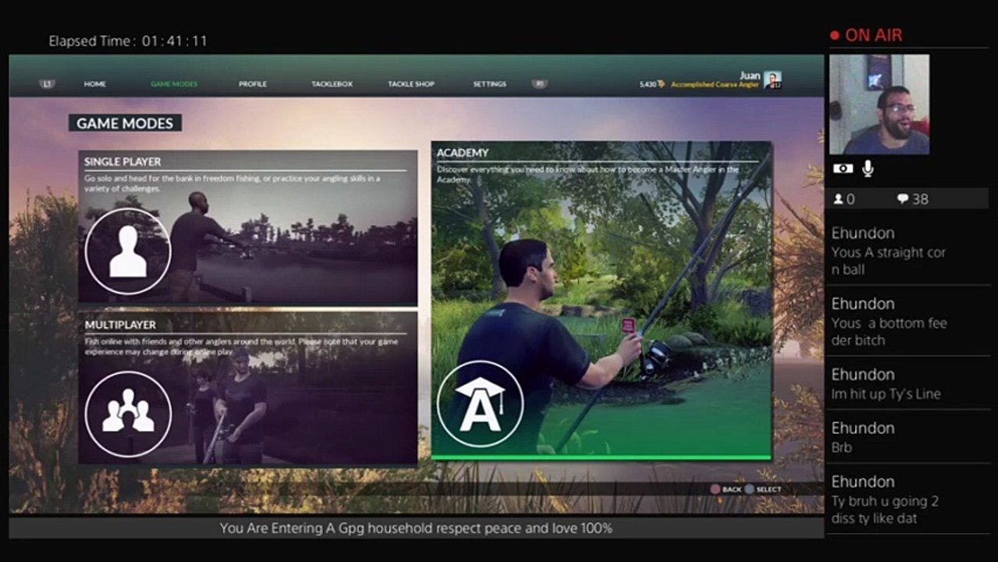Click the R1 shoulder button icon
Viewport: 998px width, 562px height.
(x=538, y=84)
